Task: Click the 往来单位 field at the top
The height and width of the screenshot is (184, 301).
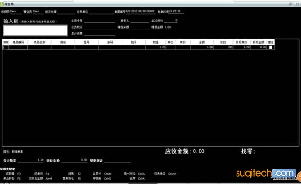Action: (101, 12)
